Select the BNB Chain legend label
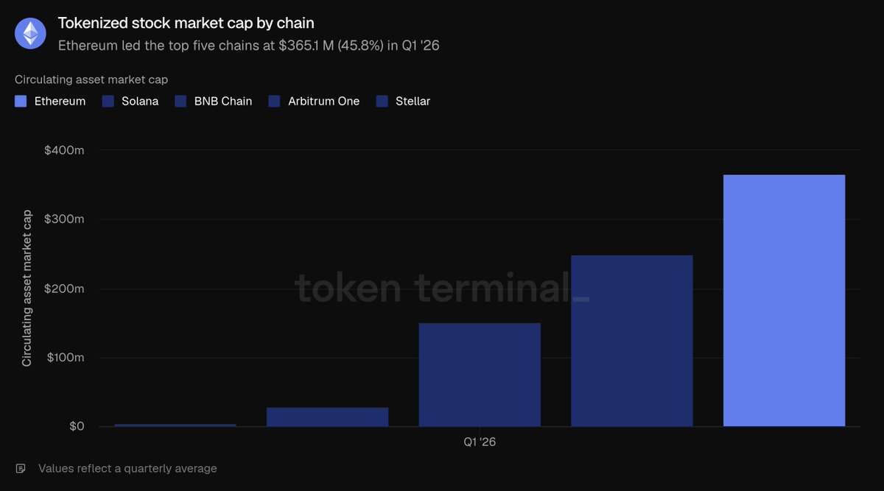 (x=223, y=102)
